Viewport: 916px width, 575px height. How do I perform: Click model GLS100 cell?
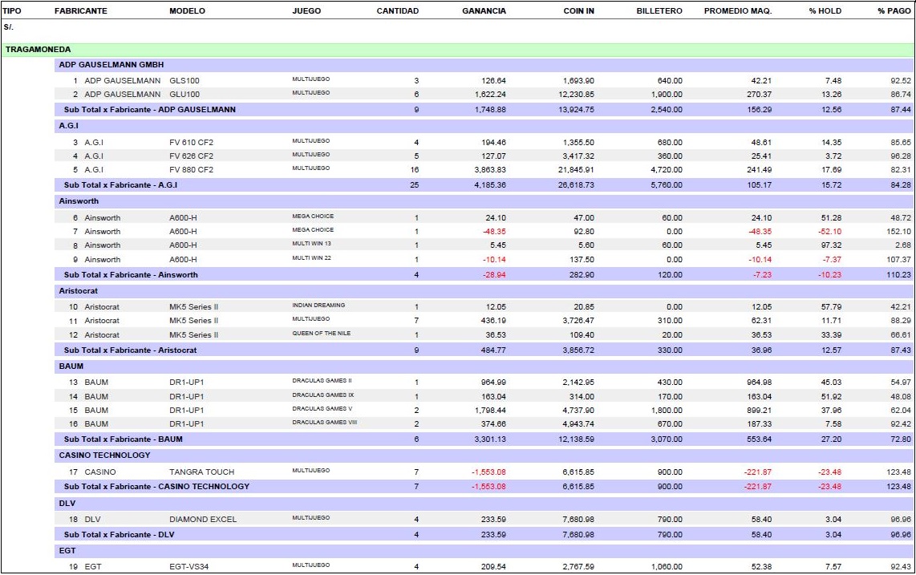[184, 81]
